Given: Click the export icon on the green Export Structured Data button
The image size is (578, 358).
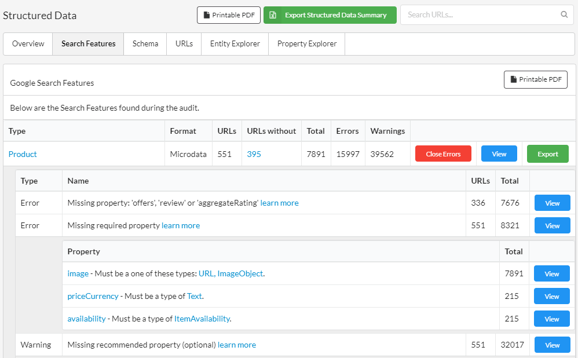Looking at the screenshot, I should tap(272, 15).
